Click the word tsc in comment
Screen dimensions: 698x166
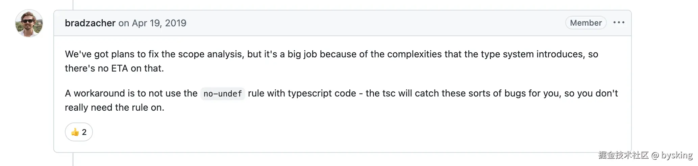389,93
